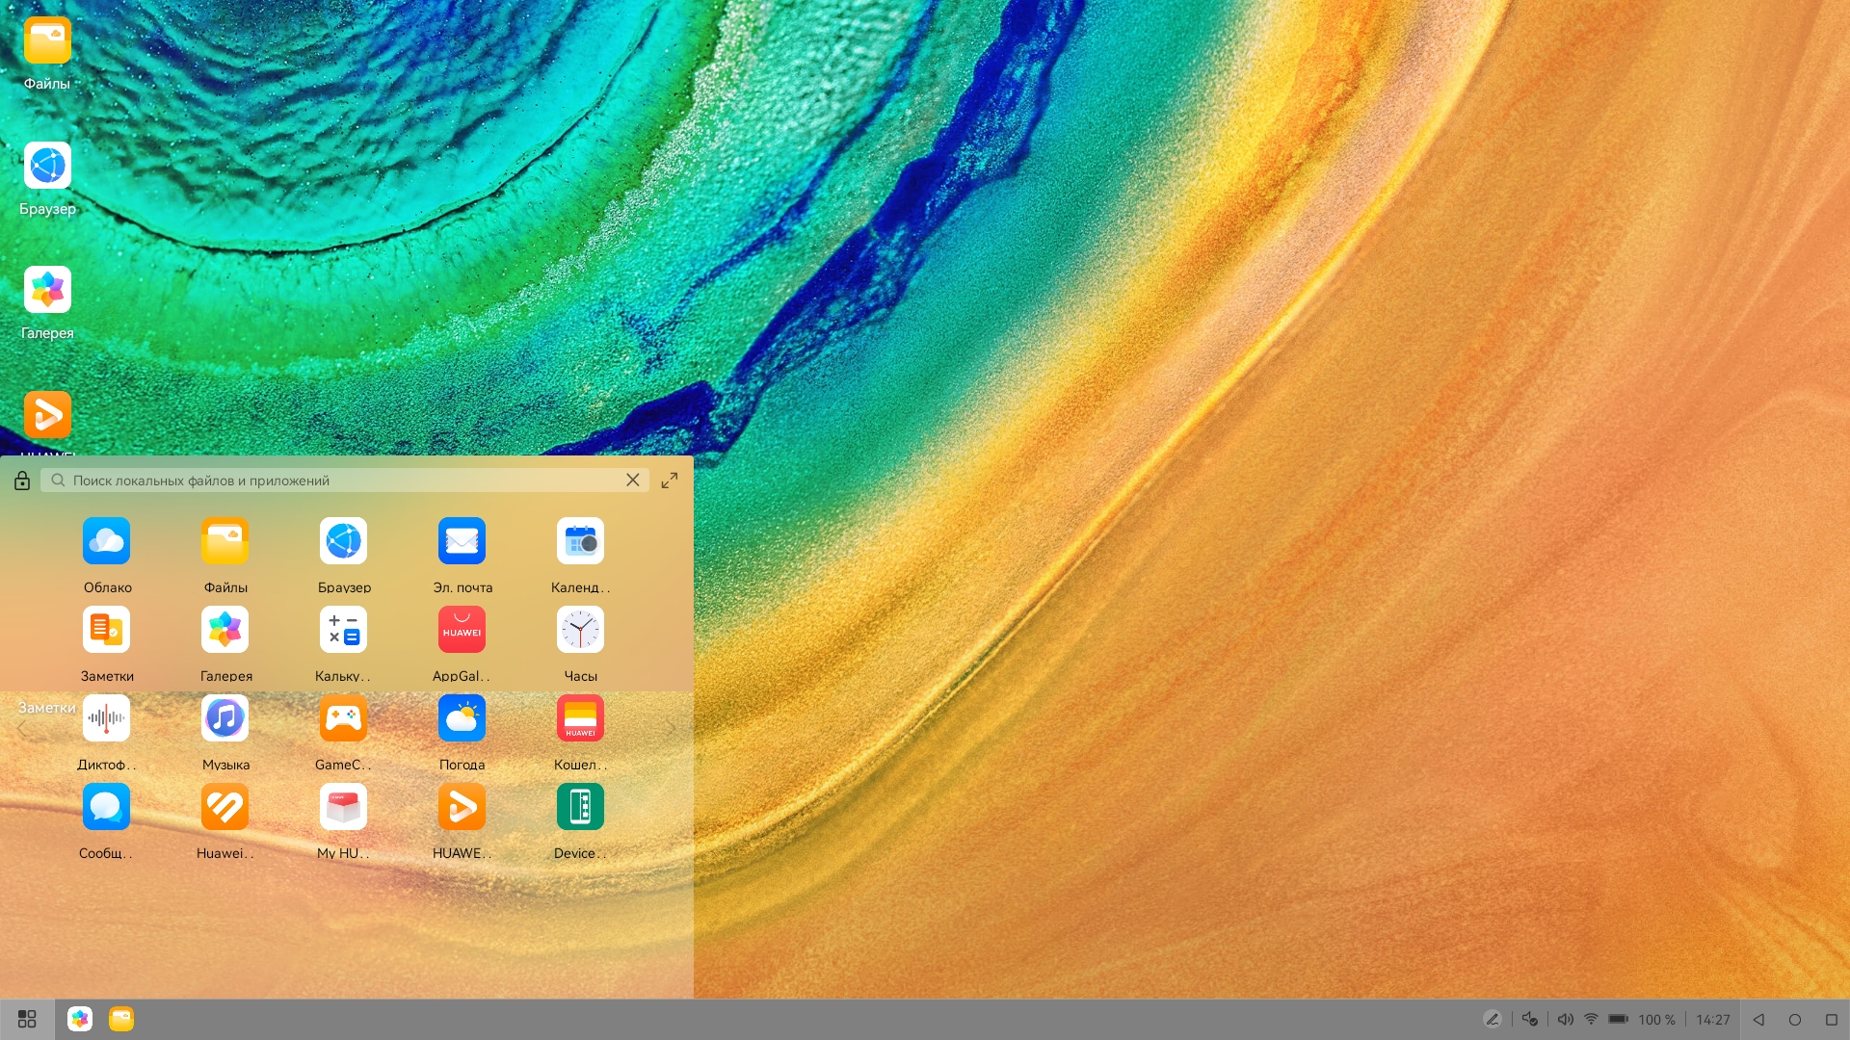Go to next page of apps

(x=672, y=728)
